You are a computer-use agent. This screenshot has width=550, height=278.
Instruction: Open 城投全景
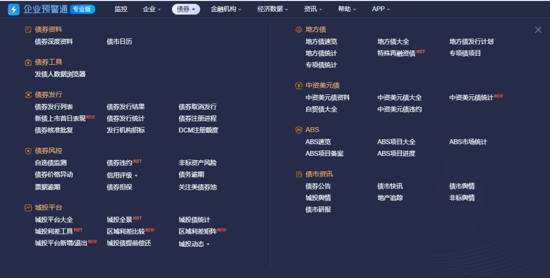pyautogui.click(x=120, y=220)
